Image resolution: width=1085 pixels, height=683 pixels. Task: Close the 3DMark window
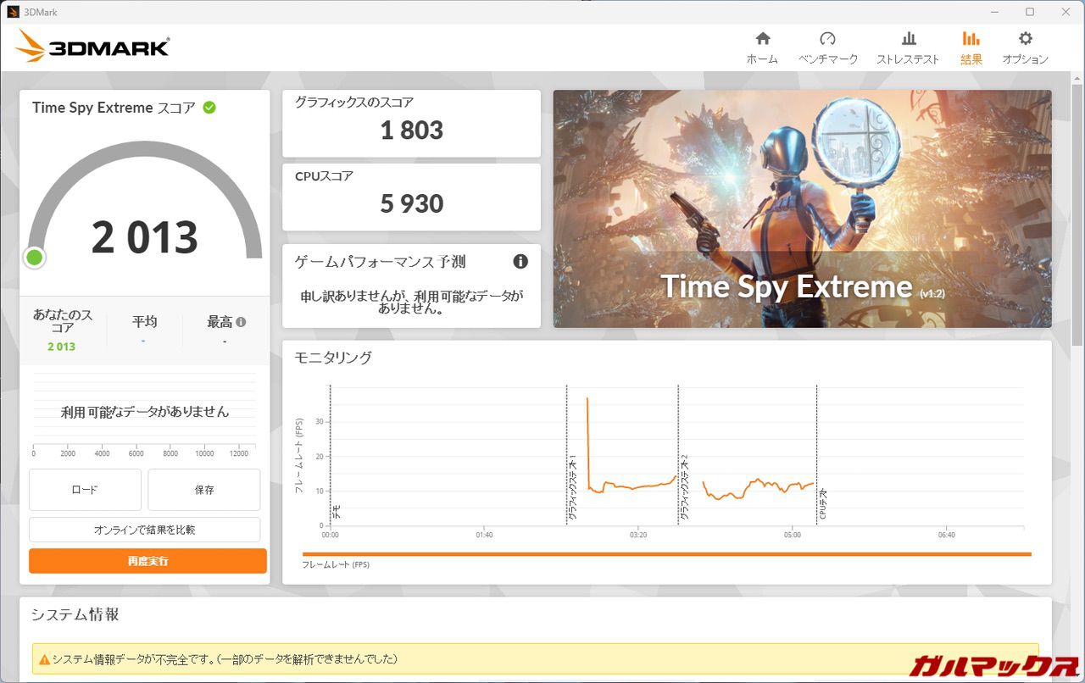click(x=1067, y=12)
